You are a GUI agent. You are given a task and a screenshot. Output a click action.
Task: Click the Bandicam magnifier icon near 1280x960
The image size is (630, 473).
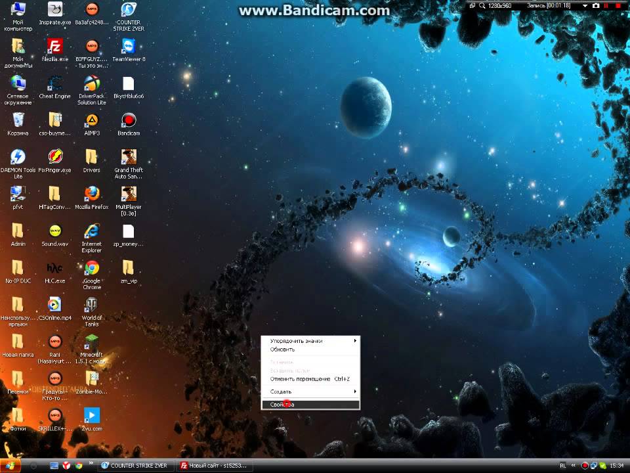pyautogui.click(x=482, y=6)
